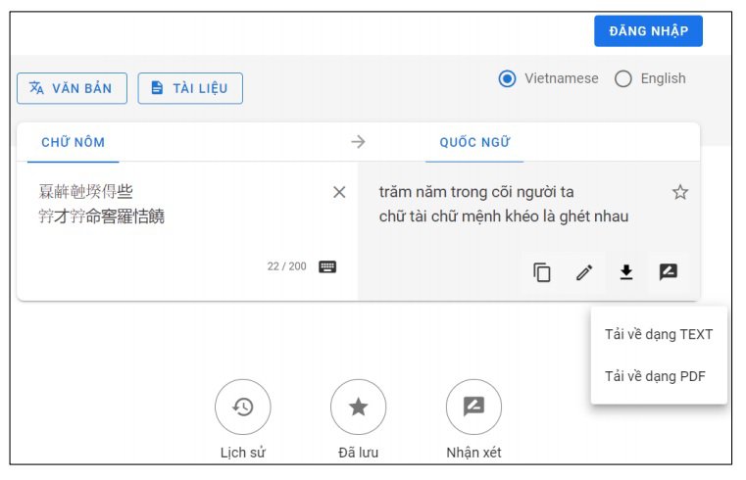Open the Lịch sử history circle icon

click(243, 407)
